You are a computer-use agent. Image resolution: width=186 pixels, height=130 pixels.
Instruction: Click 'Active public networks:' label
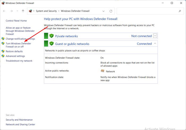pyautogui.click(x=57, y=71)
